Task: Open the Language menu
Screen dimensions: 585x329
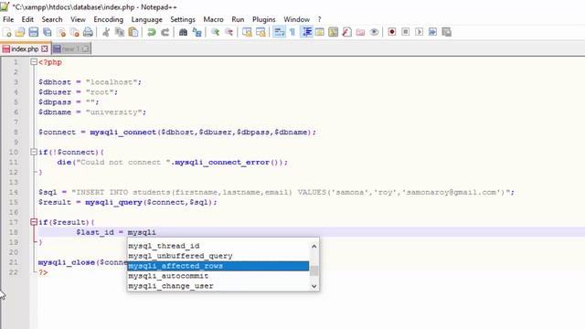Action: tap(146, 19)
